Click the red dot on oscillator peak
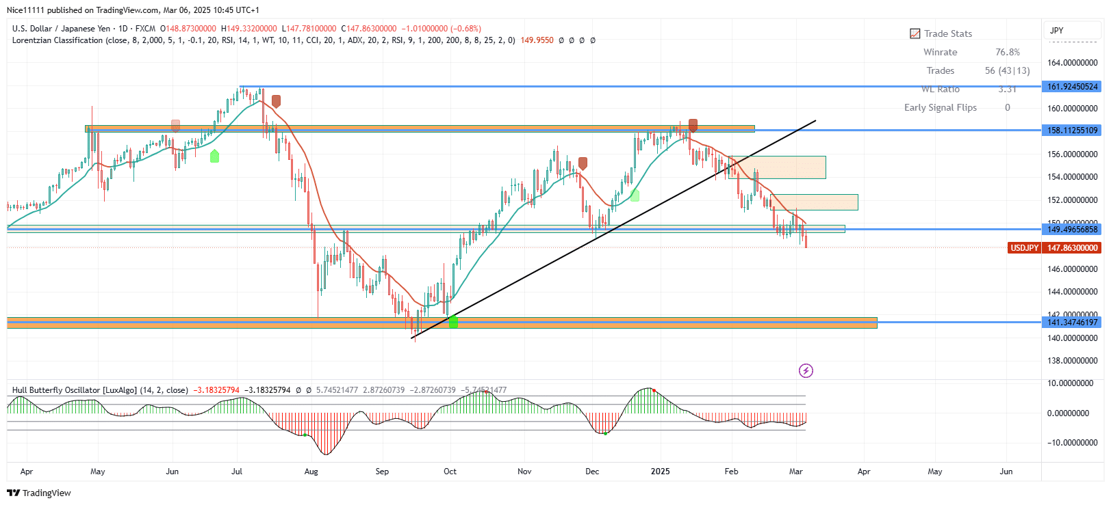1111x505 pixels. 654,390
